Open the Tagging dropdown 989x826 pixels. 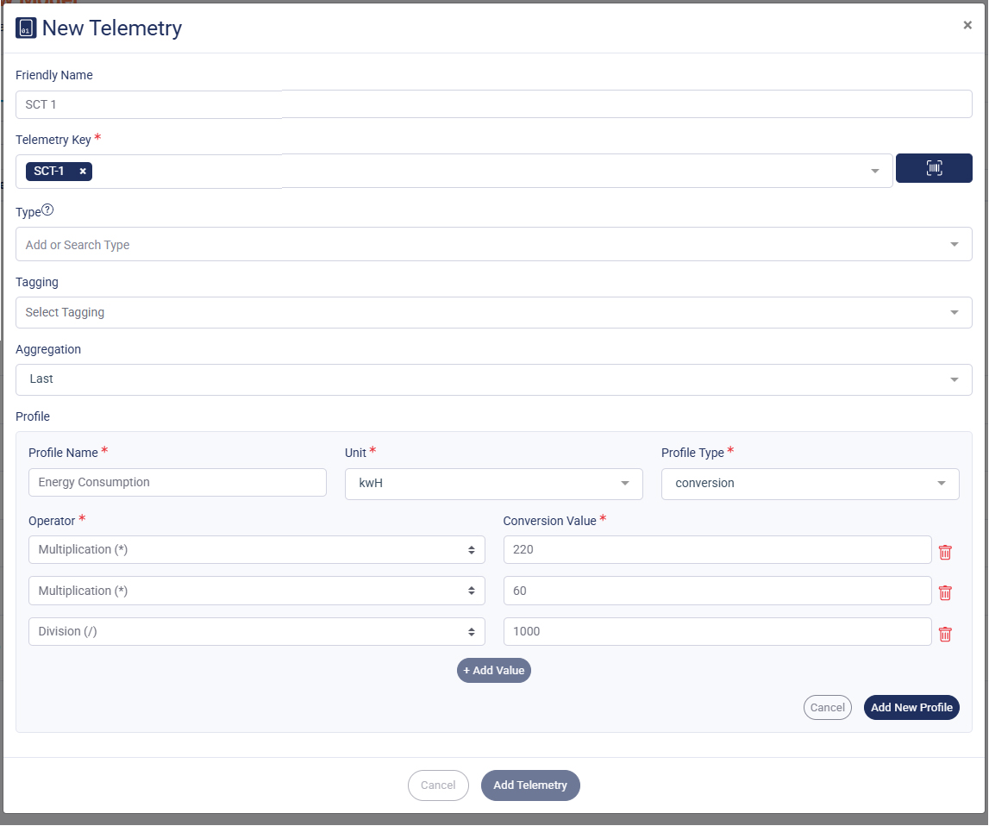pos(492,312)
